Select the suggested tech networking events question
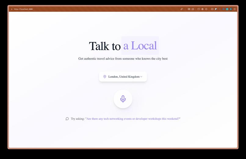This screenshot has width=246, height=159. (x=133, y=118)
